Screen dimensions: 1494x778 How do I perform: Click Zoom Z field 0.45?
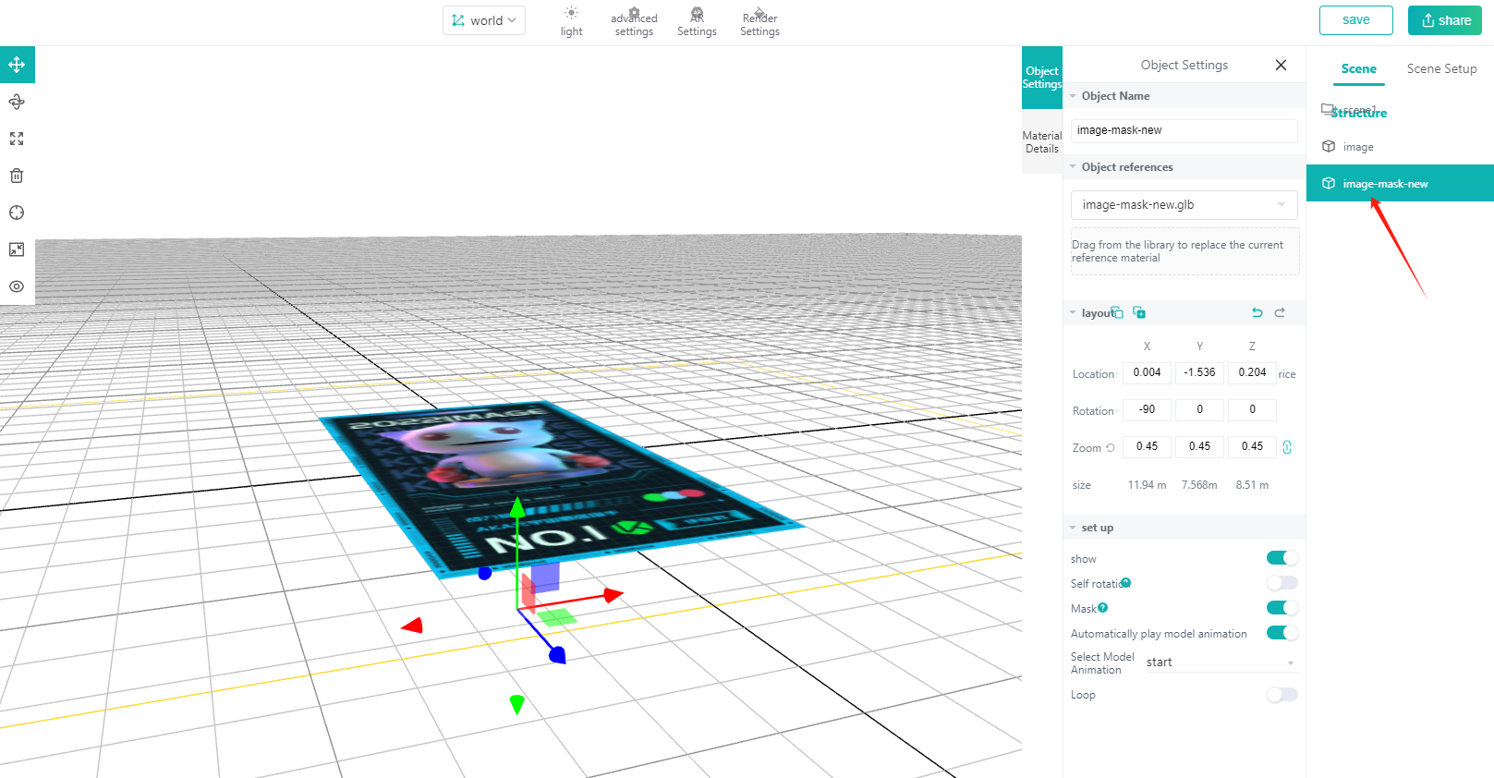pyautogui.click(x=1252, y=446)
